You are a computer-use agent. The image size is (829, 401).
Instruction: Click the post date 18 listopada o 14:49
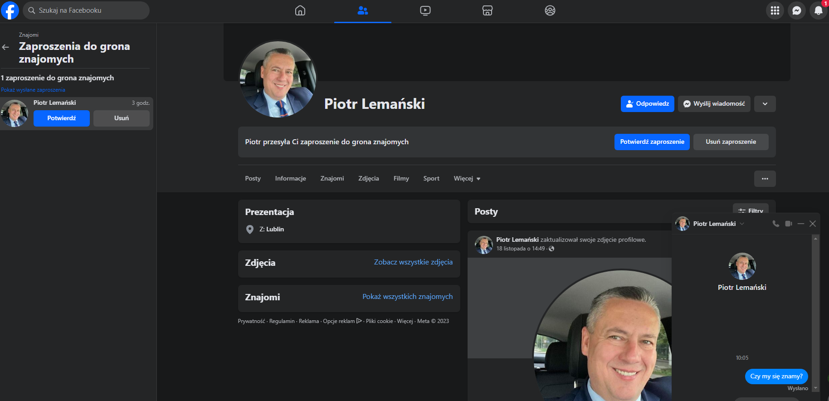point(521,249)
